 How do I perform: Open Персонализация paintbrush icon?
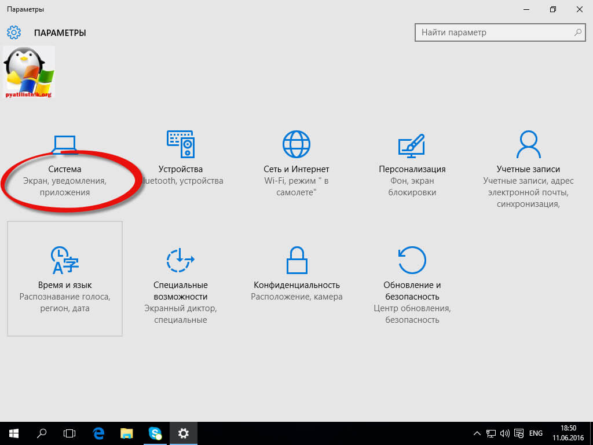tap(412, 144)
